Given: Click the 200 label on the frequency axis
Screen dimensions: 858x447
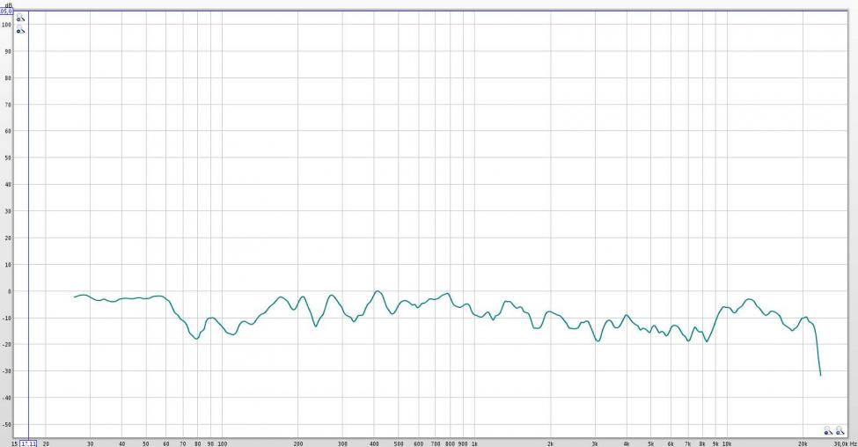Looking at the screenshot, I should tap(297, 443).
